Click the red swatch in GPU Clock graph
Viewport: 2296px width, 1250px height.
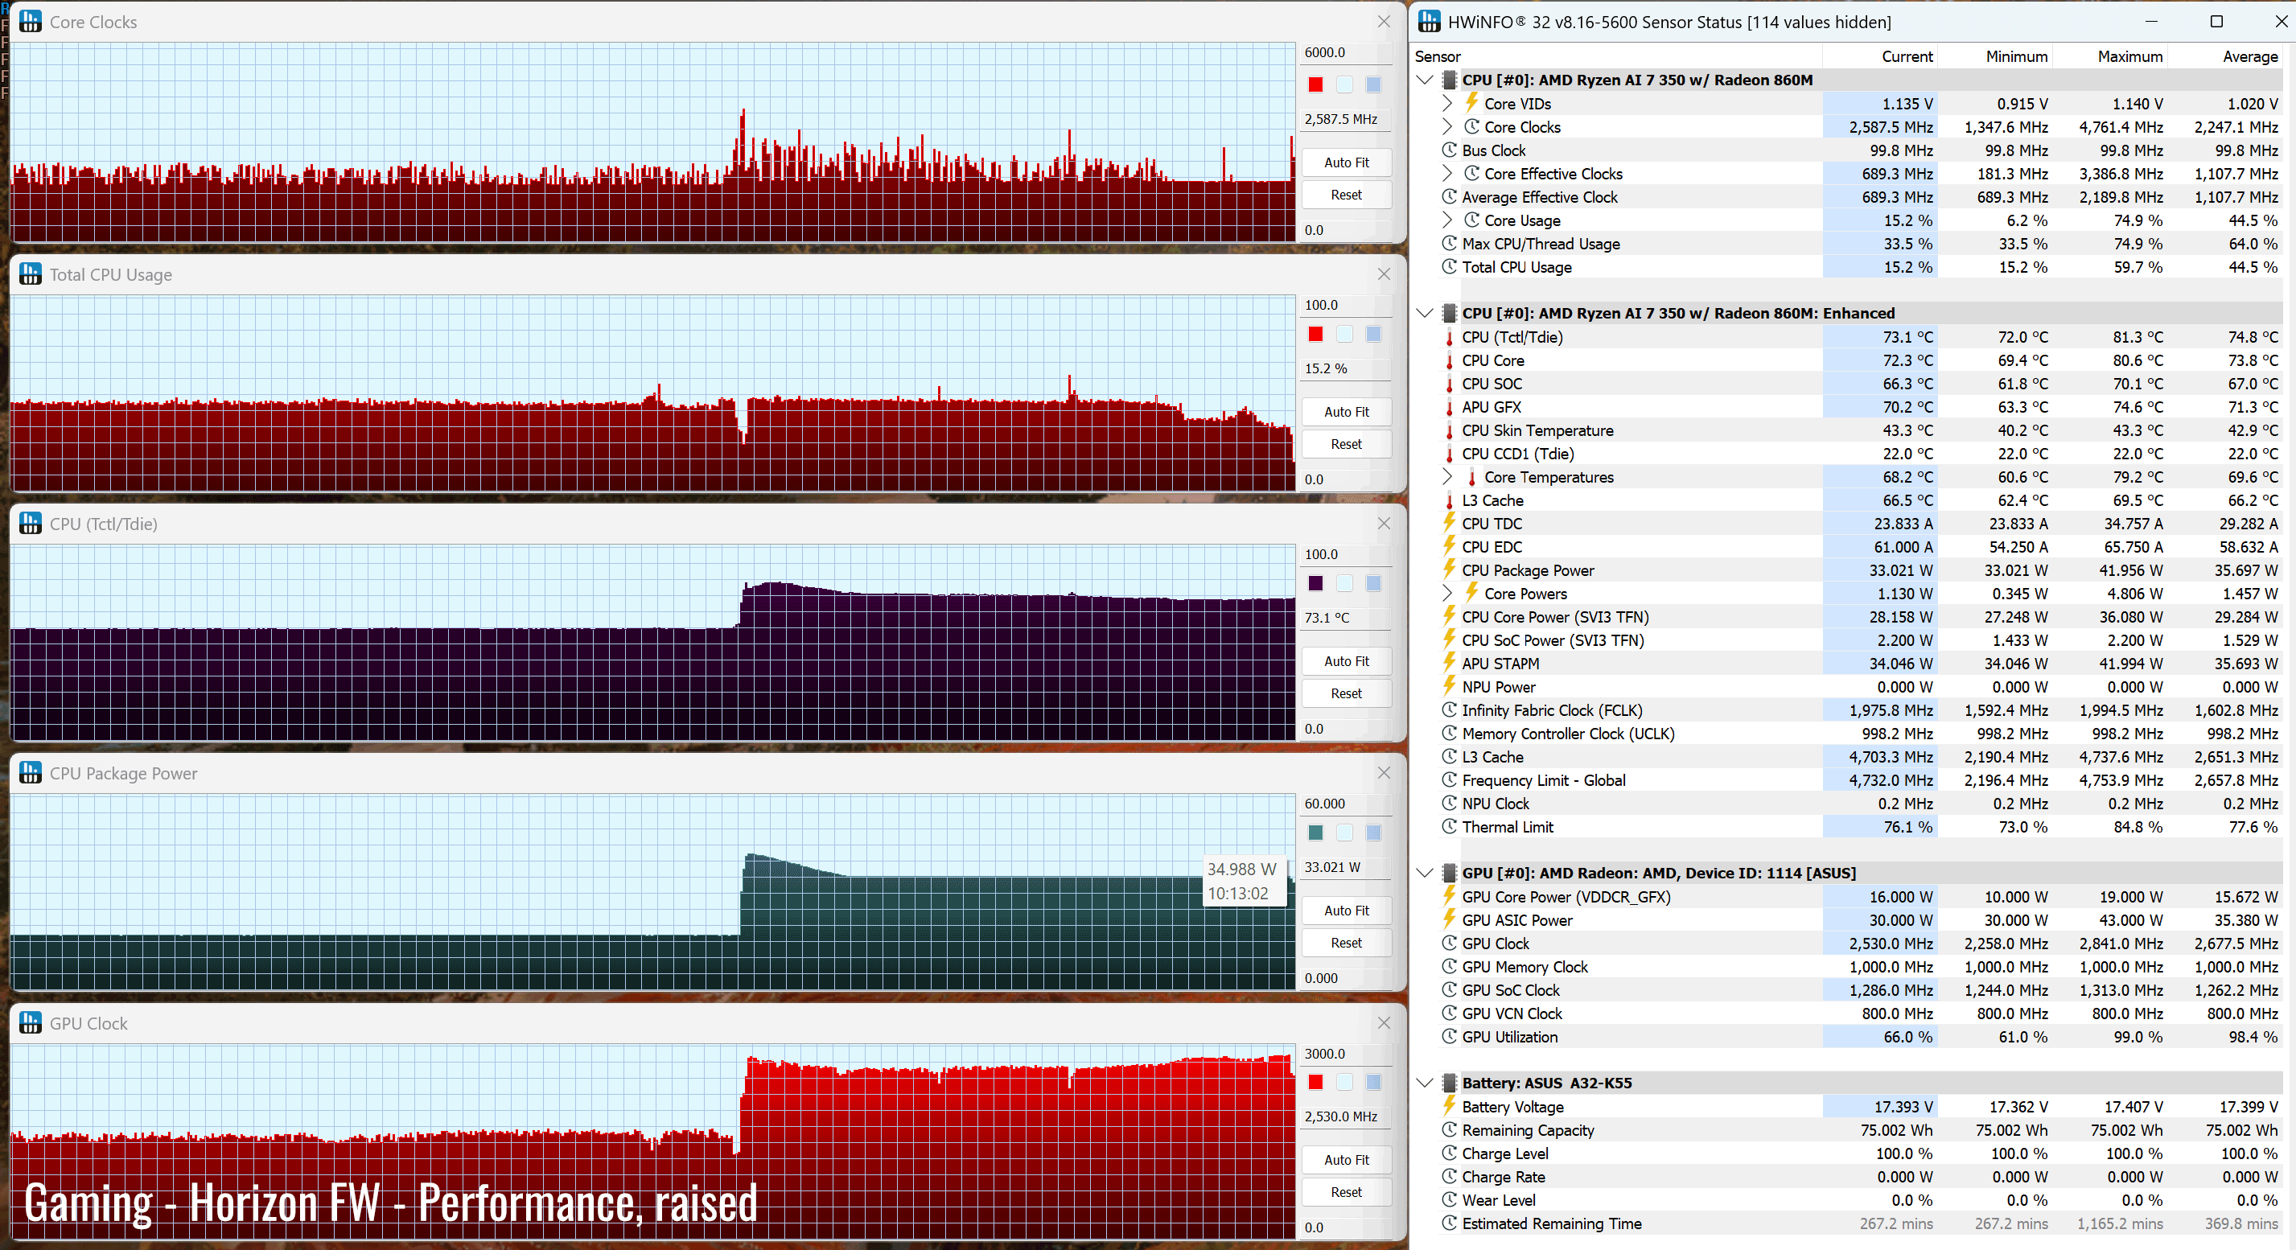click(x=1315, y=1083)
